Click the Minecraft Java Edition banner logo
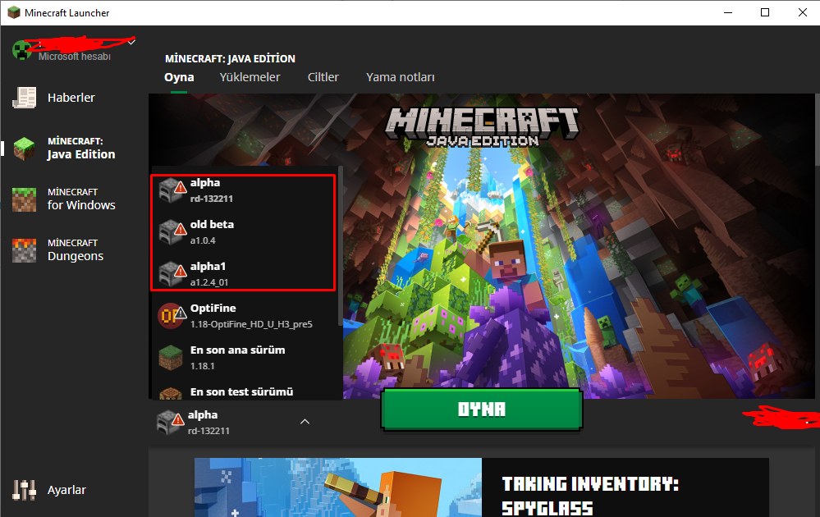The image size is (820, 517). point(482,126)
